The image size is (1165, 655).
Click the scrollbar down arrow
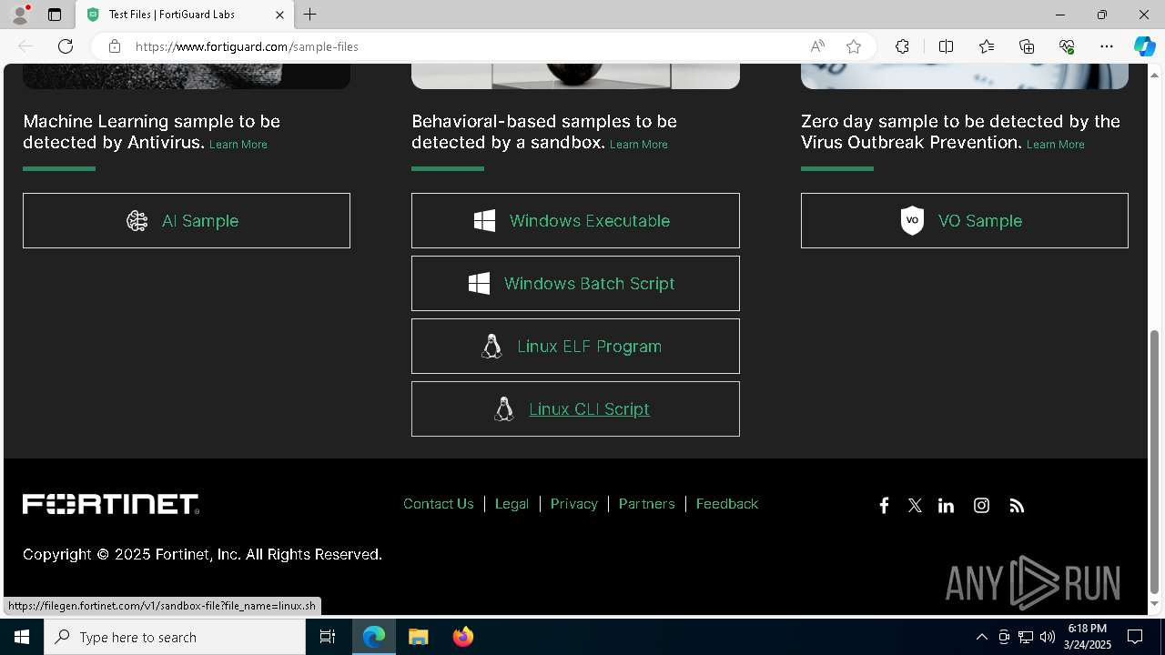point(1155,604)
